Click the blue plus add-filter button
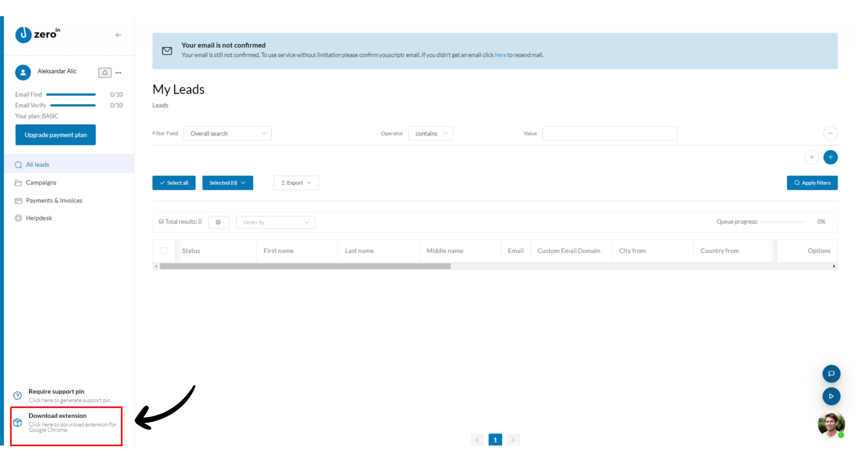856x458 pixels. point(830,157)
